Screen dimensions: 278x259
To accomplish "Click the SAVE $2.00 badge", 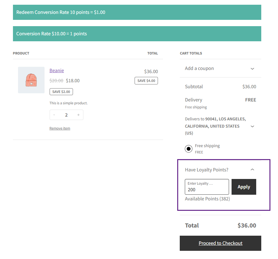I will coord(61,92).
